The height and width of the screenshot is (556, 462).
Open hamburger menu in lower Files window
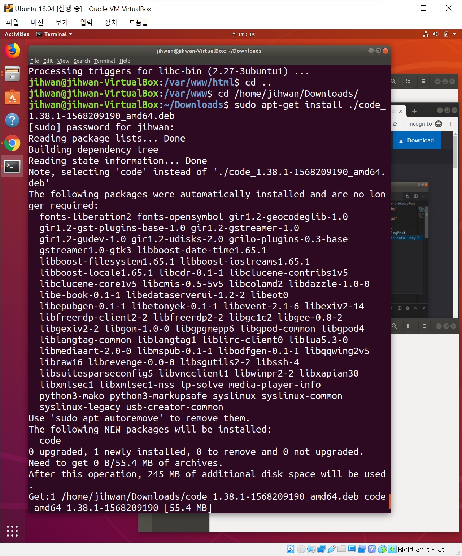coord(424,326)
